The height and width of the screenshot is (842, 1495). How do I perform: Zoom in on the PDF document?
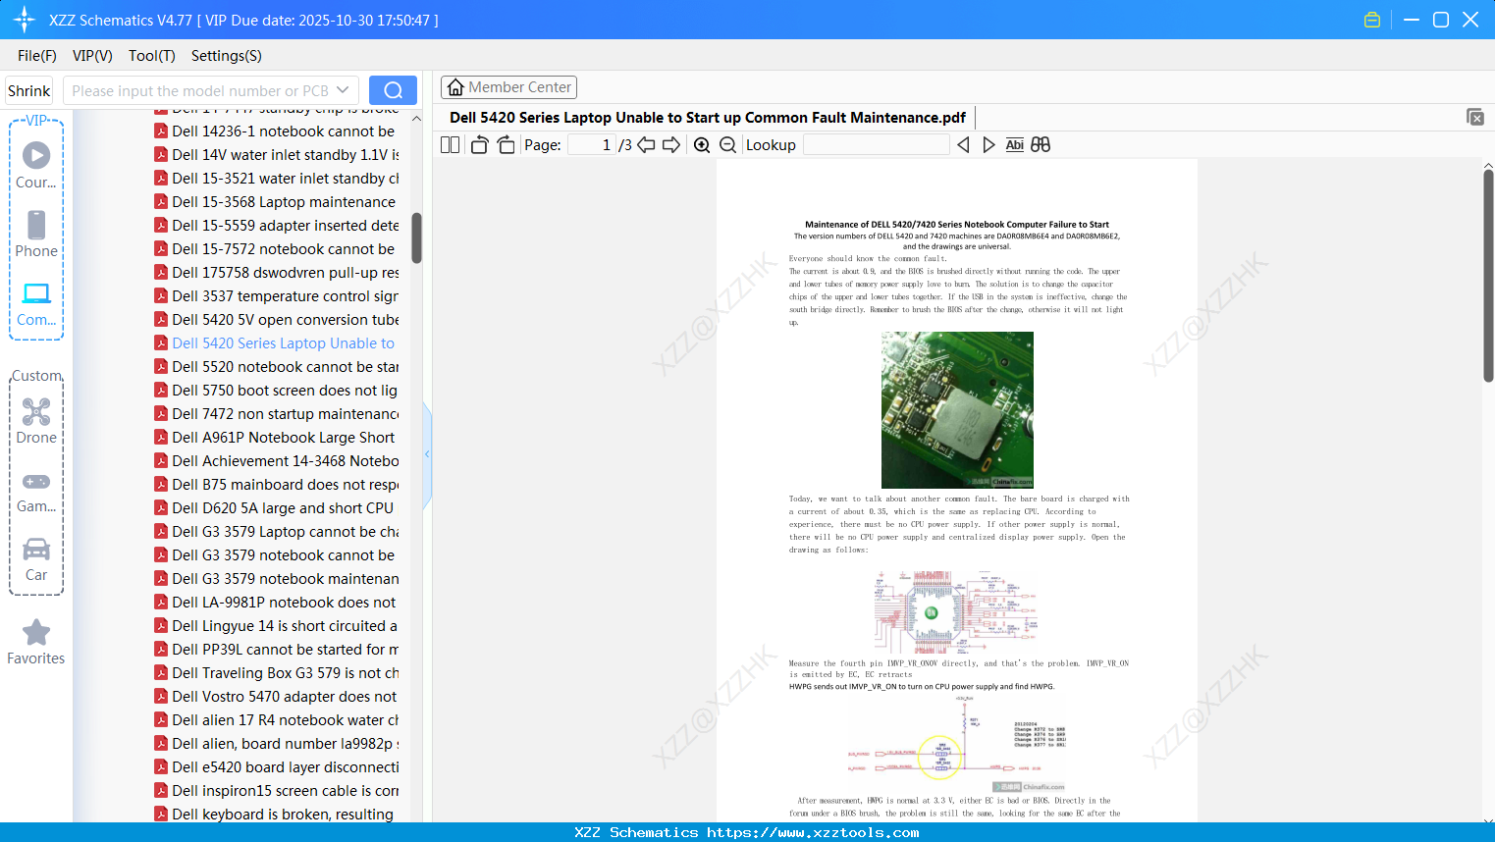[x=702, y=145]
